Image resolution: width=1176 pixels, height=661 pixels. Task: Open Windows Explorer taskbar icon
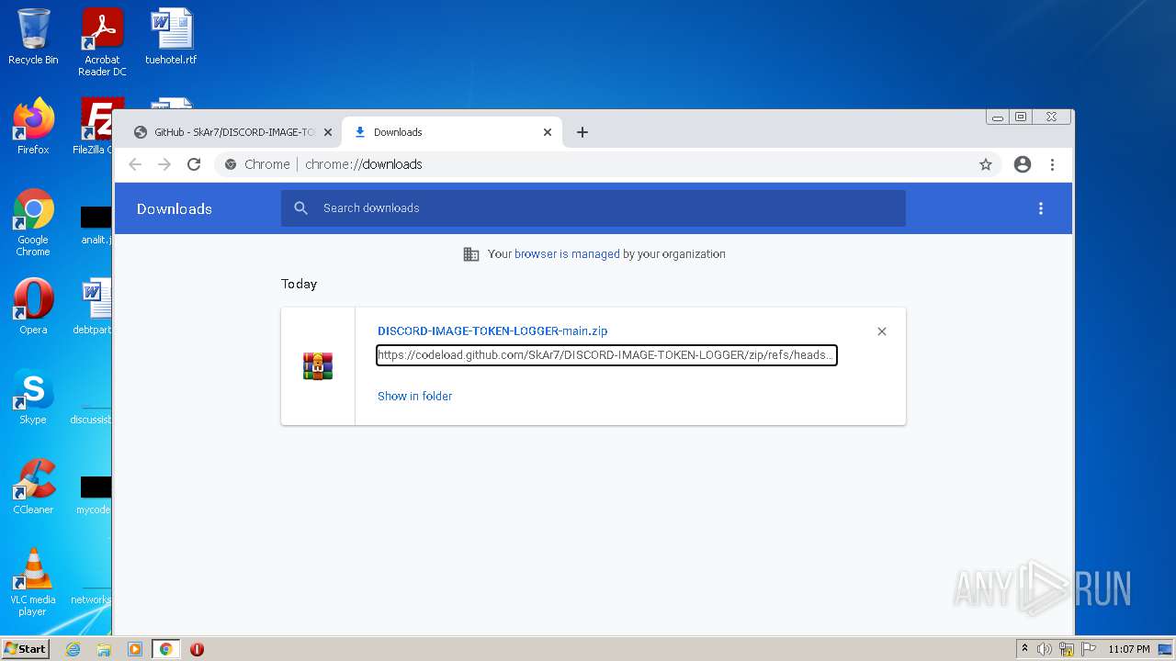[x=104, y=649]
